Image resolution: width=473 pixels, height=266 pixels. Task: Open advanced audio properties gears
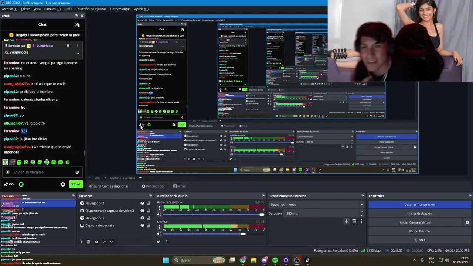[x=159, y=242]
